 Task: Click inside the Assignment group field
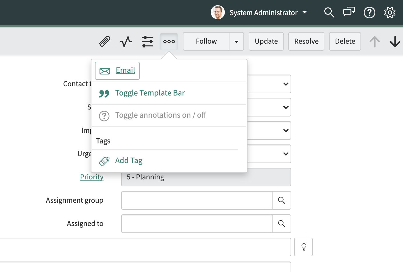pos(197,200)
